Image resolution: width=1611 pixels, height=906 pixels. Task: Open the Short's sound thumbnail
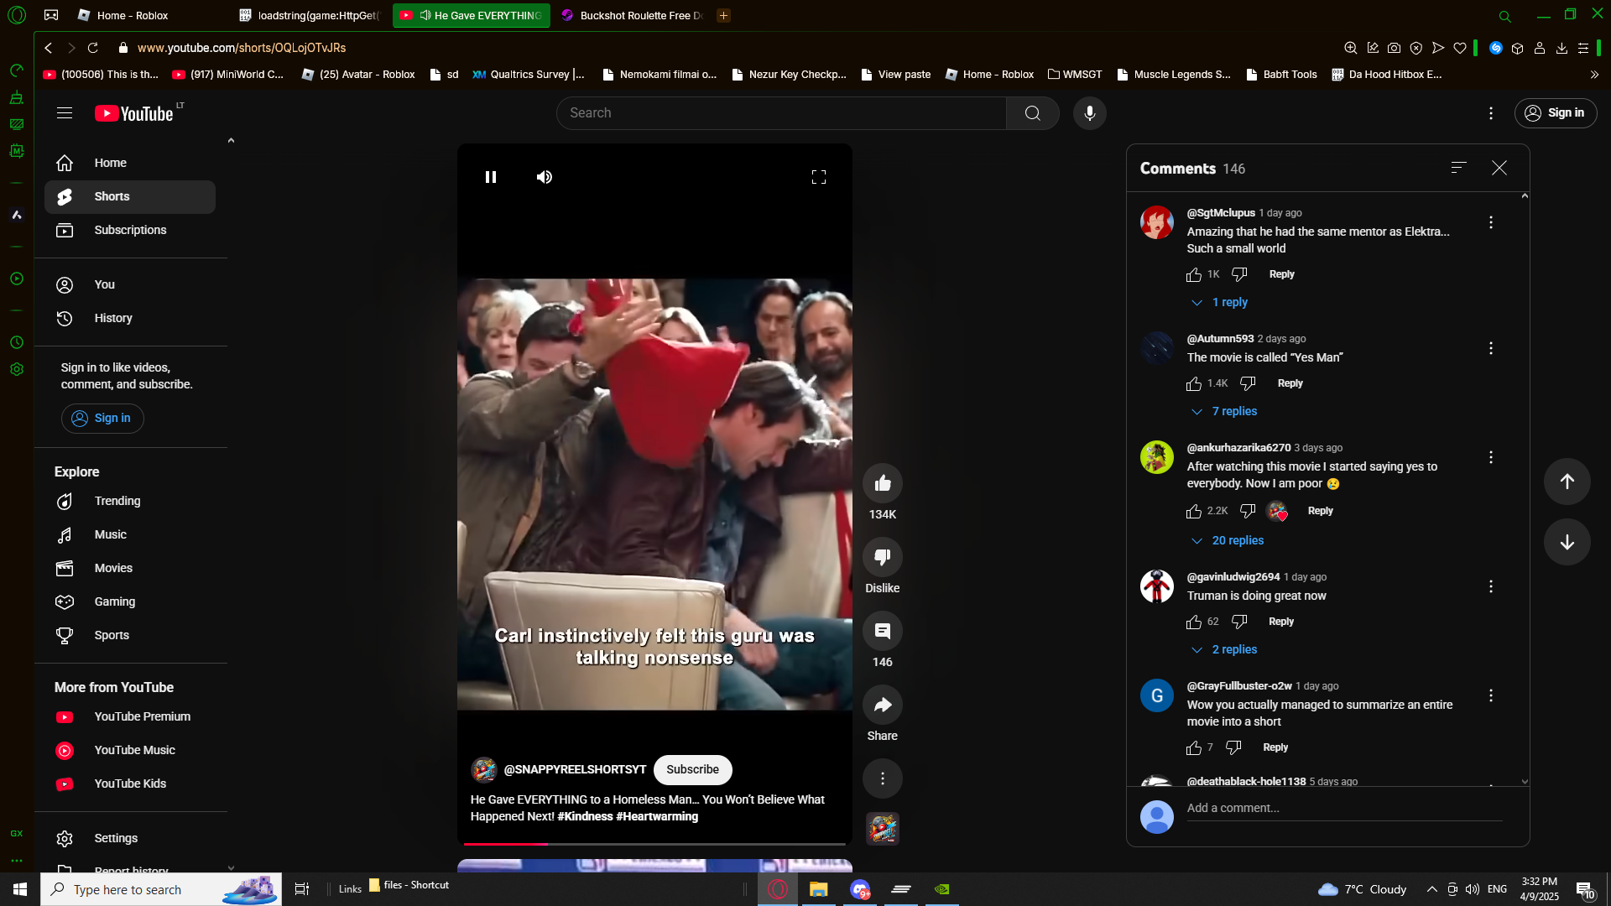883,829
